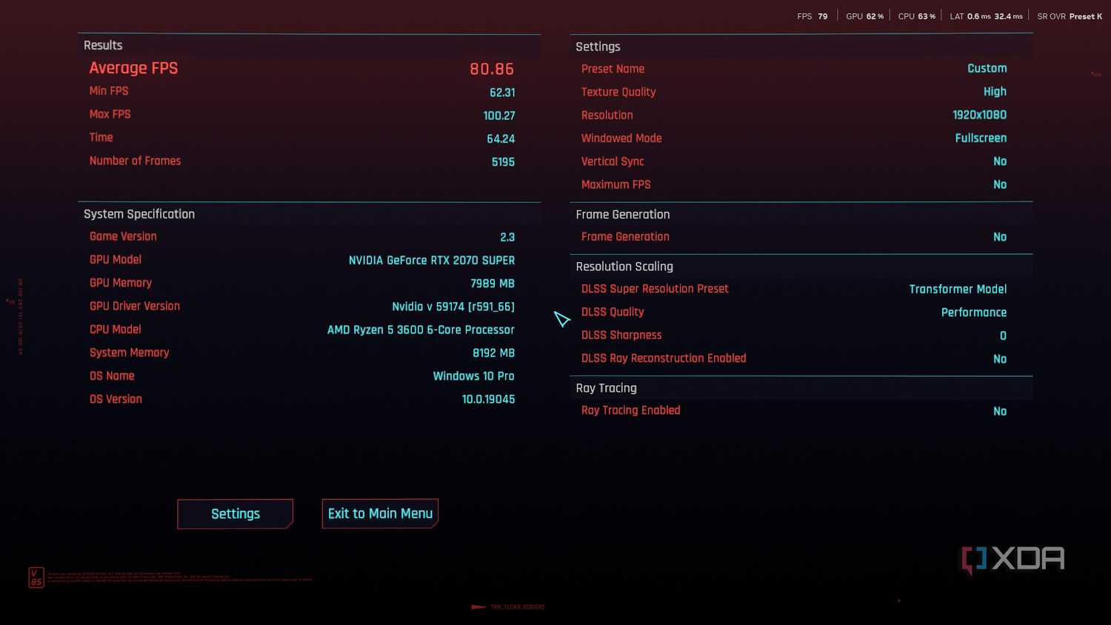This screenshot has height=625, width=1111.
Task: Click the overlay GPU 62 % readout
Action: (x=865, y=16)
